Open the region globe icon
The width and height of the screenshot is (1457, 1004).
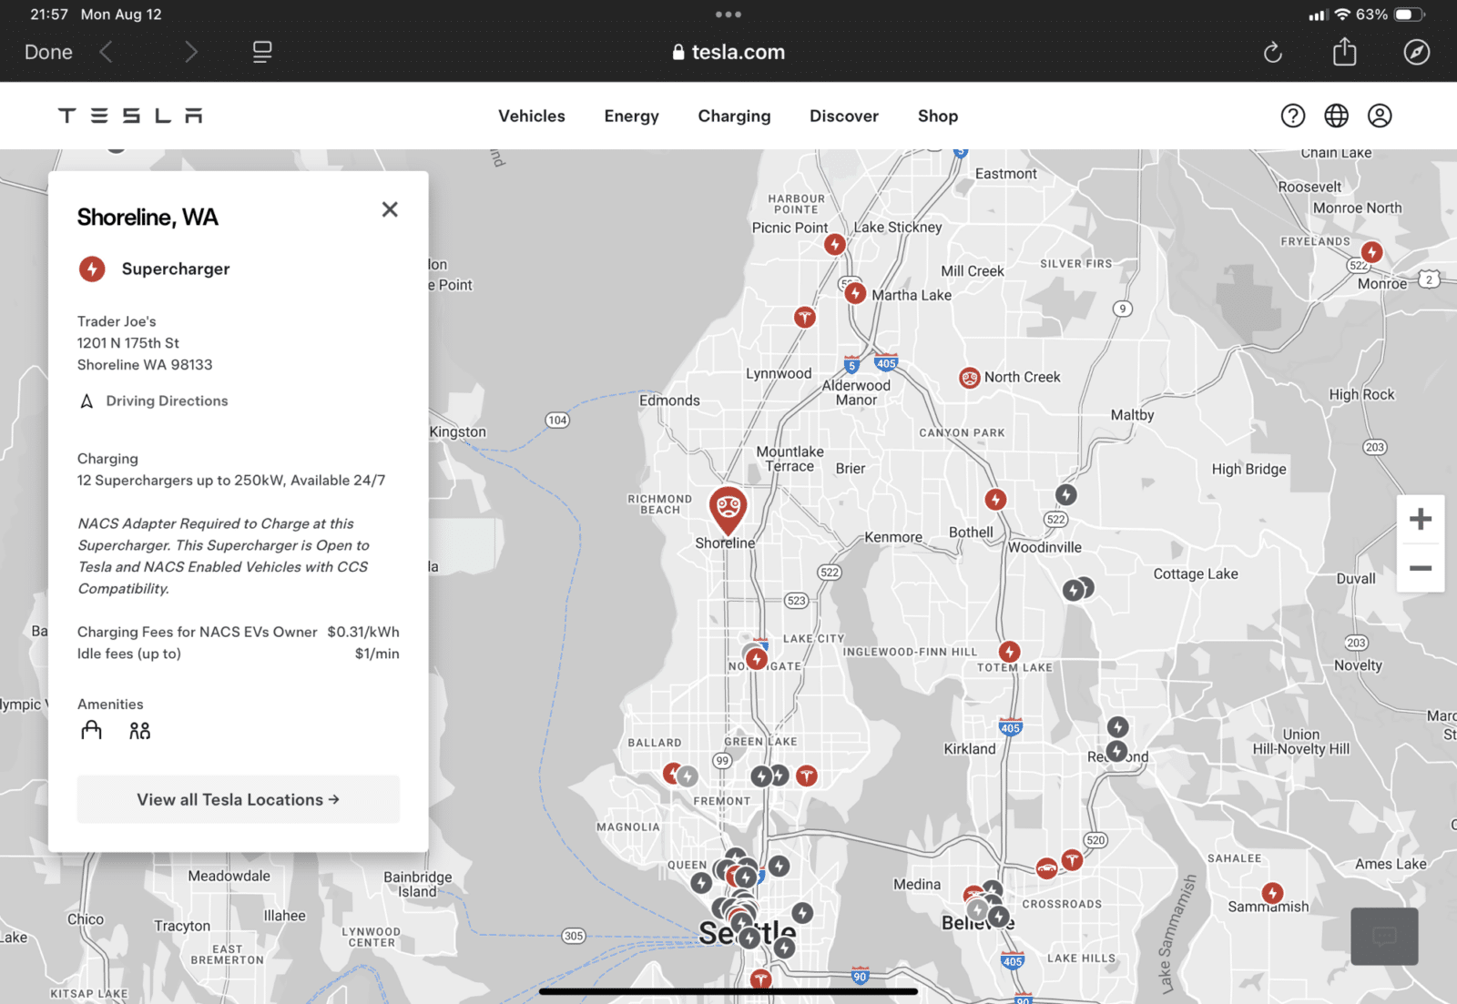tap(1336, 116)
